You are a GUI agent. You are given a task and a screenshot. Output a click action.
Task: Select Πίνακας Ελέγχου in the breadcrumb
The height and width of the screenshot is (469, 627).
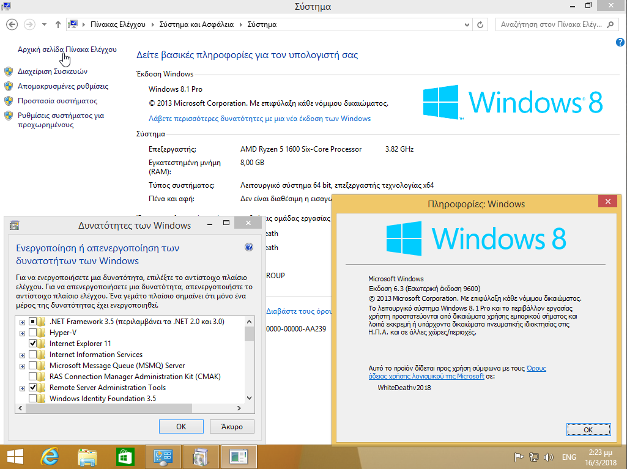[x=118, y=24]
